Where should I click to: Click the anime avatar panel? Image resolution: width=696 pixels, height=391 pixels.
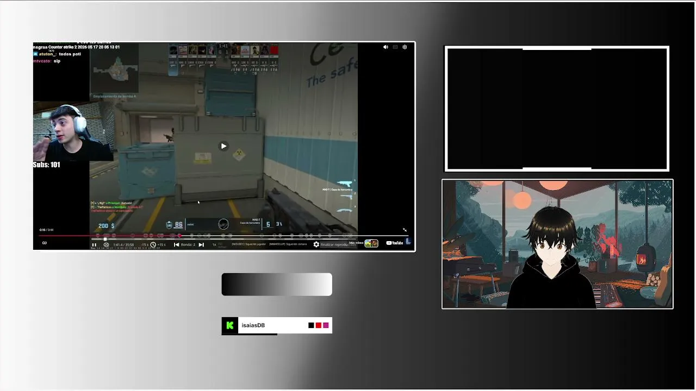tap(557, 244)
